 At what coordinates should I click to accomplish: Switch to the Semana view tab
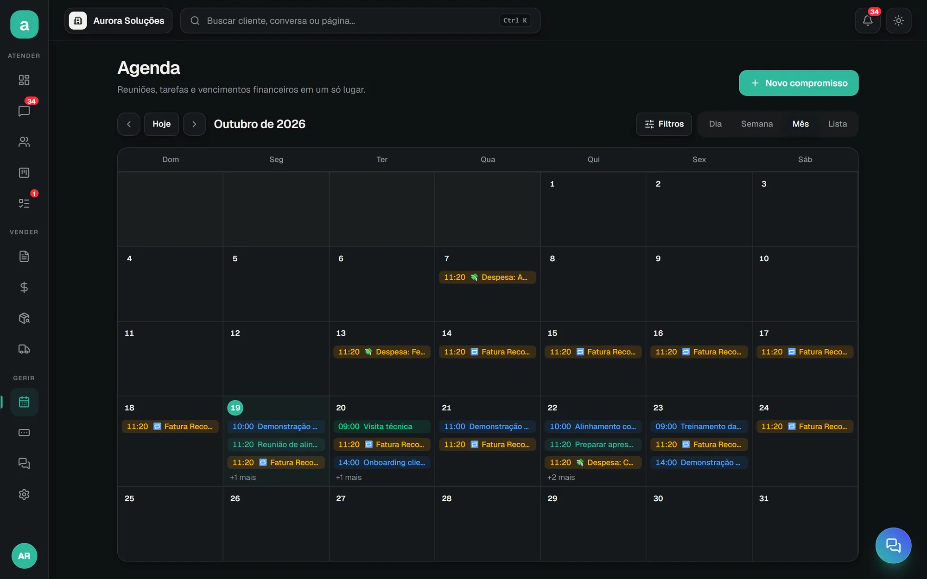pos(757,124)
